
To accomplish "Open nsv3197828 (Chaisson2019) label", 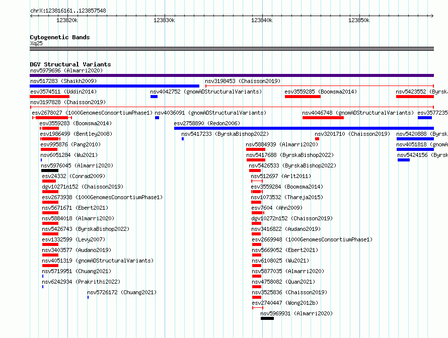I will coord(68,102).
